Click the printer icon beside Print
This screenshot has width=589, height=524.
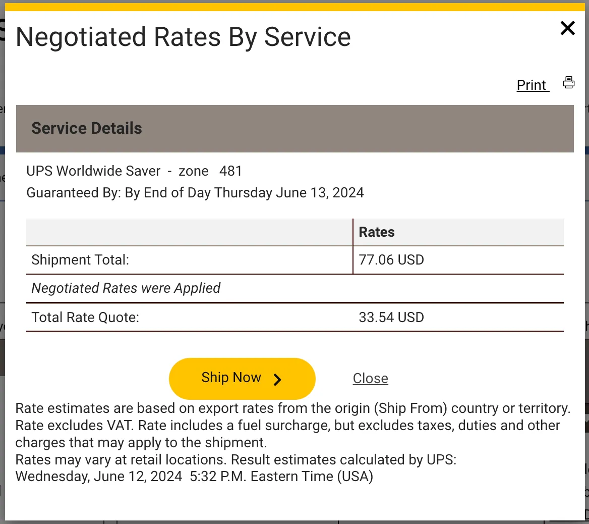pyautogui.click(x=568, y=82)
